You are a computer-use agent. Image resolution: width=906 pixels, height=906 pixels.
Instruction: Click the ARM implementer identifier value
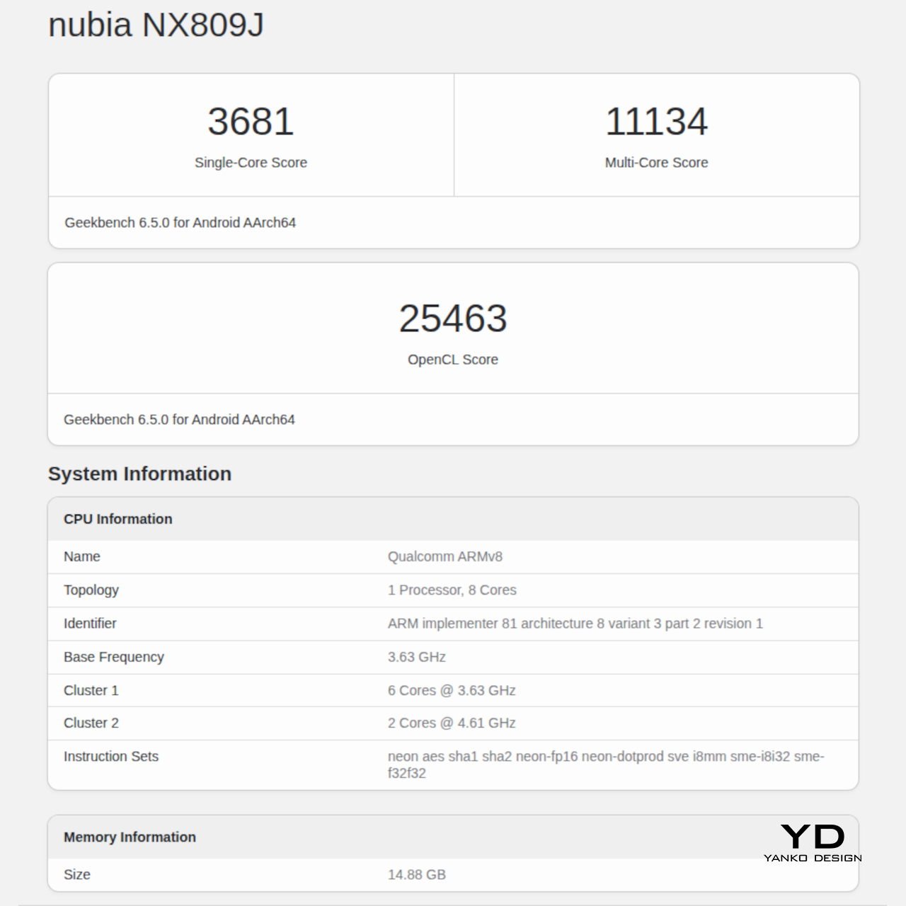[x=575, y=624]
